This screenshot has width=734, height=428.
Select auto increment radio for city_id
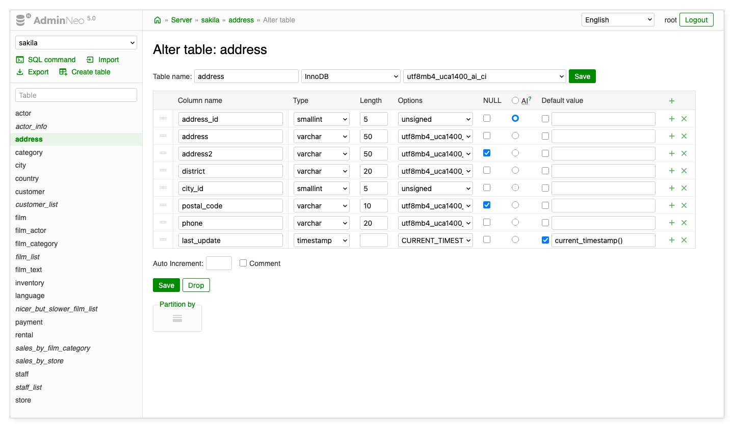[515, 188]
